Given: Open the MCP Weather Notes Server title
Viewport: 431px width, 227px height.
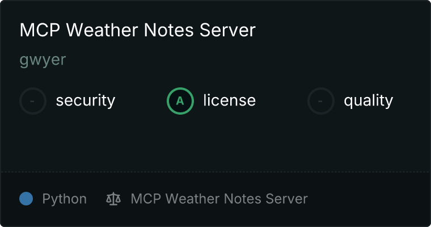Looking at the screenshot, I should pos(138,30).
